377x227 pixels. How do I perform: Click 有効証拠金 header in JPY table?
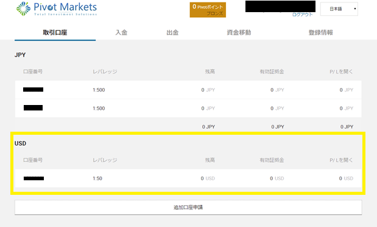point(272,72)
